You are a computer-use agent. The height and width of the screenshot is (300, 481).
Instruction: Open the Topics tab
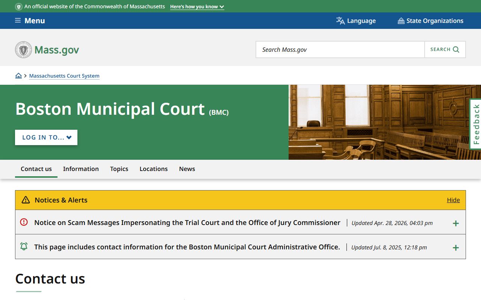tap(119, 169)
